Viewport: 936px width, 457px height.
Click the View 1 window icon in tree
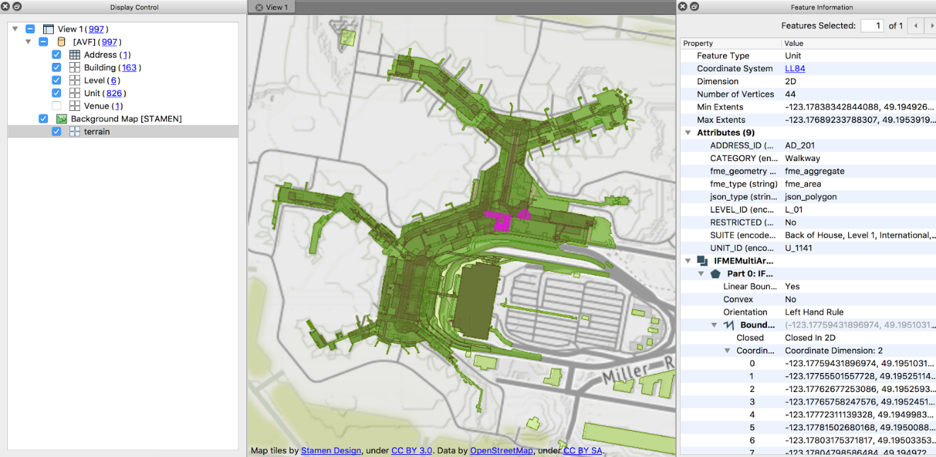pos(48,29)
